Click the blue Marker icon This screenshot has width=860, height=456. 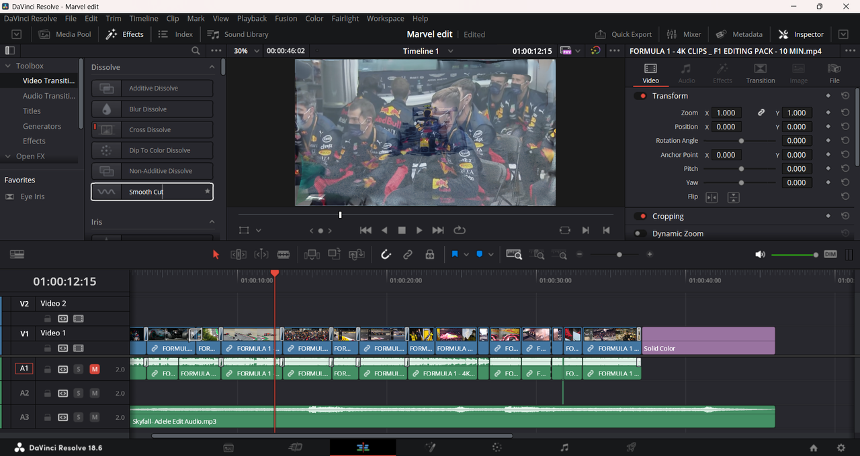coord(480,255)
